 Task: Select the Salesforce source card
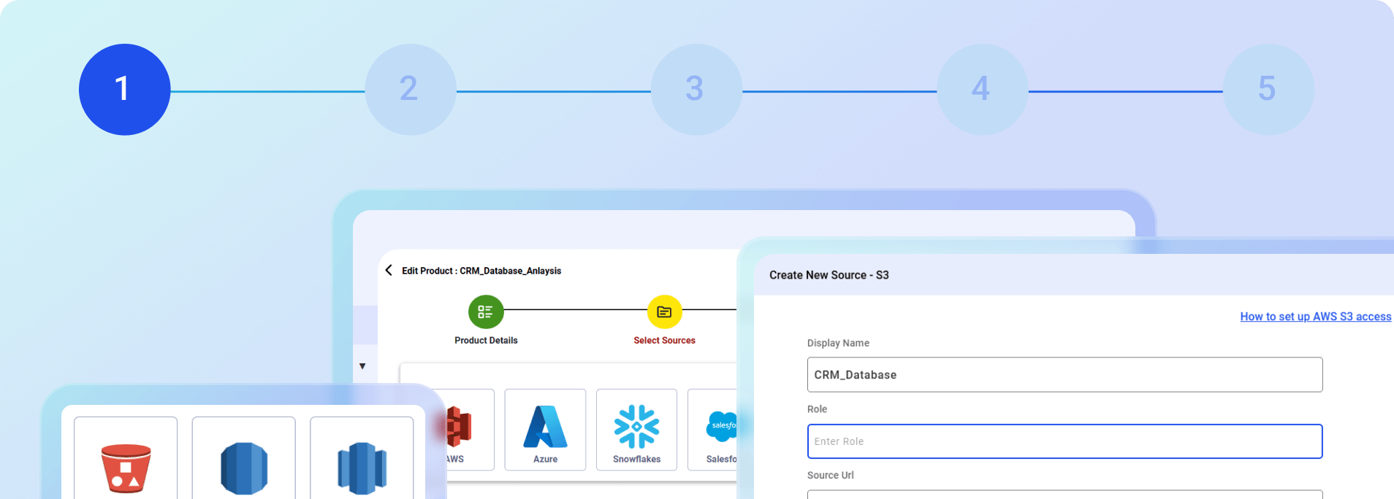click(x=713, y=430)
